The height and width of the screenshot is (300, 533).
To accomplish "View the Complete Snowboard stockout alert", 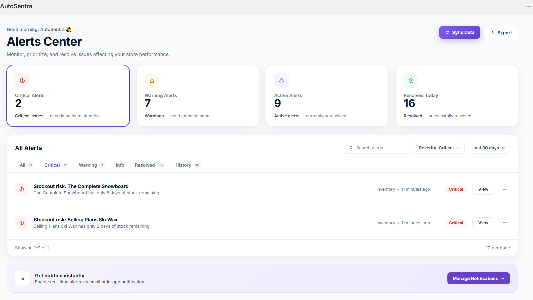I will [483, 189].
